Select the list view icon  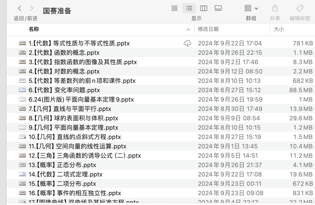coord(189,8)
